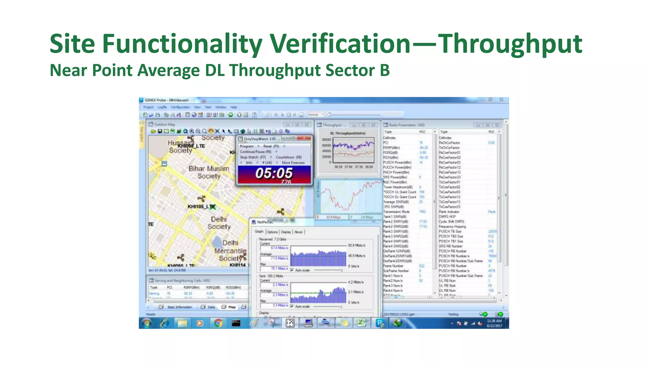Click the question-mark help toolbar icon
The width and height of the screenshot is (648, 365).
[x=254, y=115]
